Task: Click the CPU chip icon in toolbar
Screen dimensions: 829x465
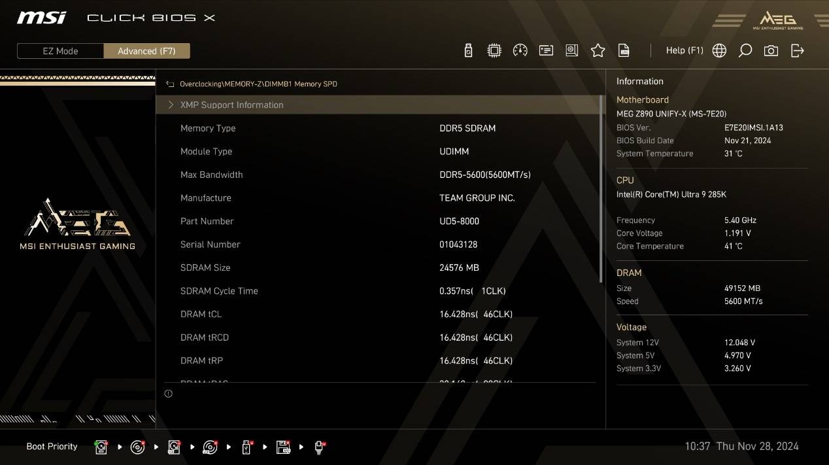Action: pos(494,50)
